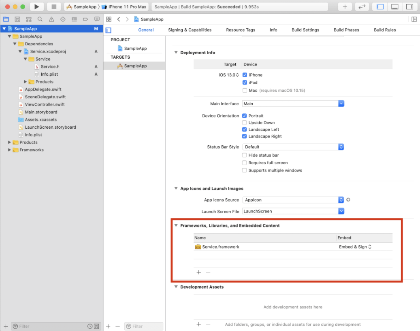The image size is (420, 331).
Task: Enable Upside Down orientation
Action: point(244,123)
